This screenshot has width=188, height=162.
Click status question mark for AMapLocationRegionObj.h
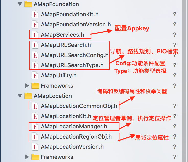(x=175, y=137)
